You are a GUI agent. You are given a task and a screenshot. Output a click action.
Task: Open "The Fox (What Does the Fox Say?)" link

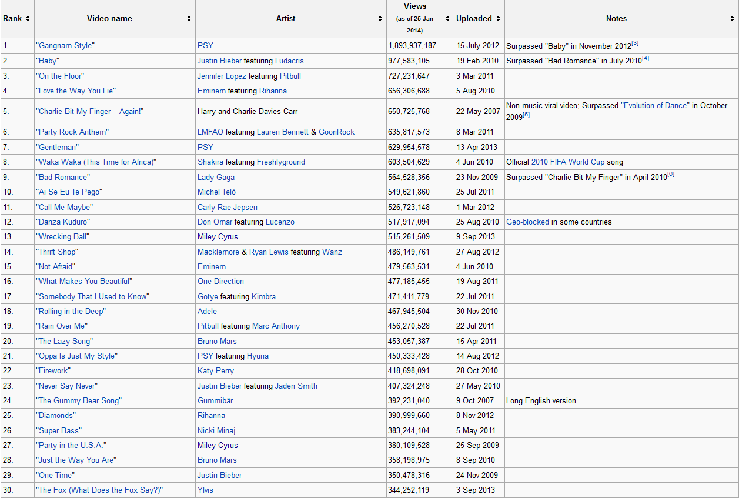(x=99, y=490)
